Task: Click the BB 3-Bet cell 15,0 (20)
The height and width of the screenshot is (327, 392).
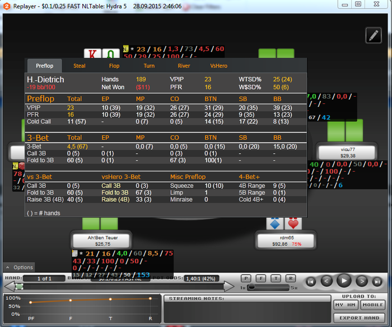Action: click(285, 146)
